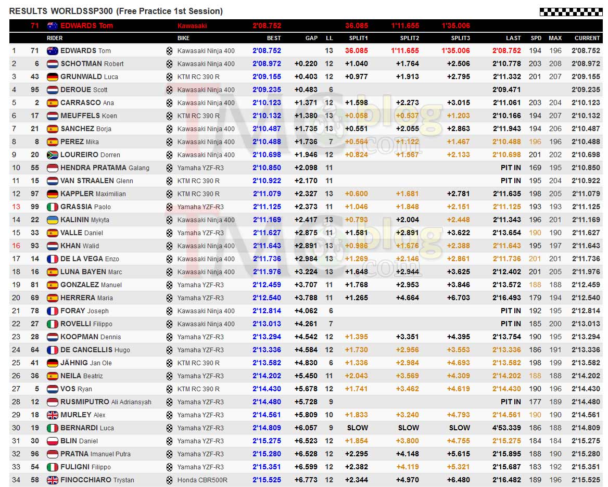Screen dimensions: 608x487
Task: Click the Indonesian flag beside HENDRA PRATAMA Galang
Action: click(x=53, y=168)
